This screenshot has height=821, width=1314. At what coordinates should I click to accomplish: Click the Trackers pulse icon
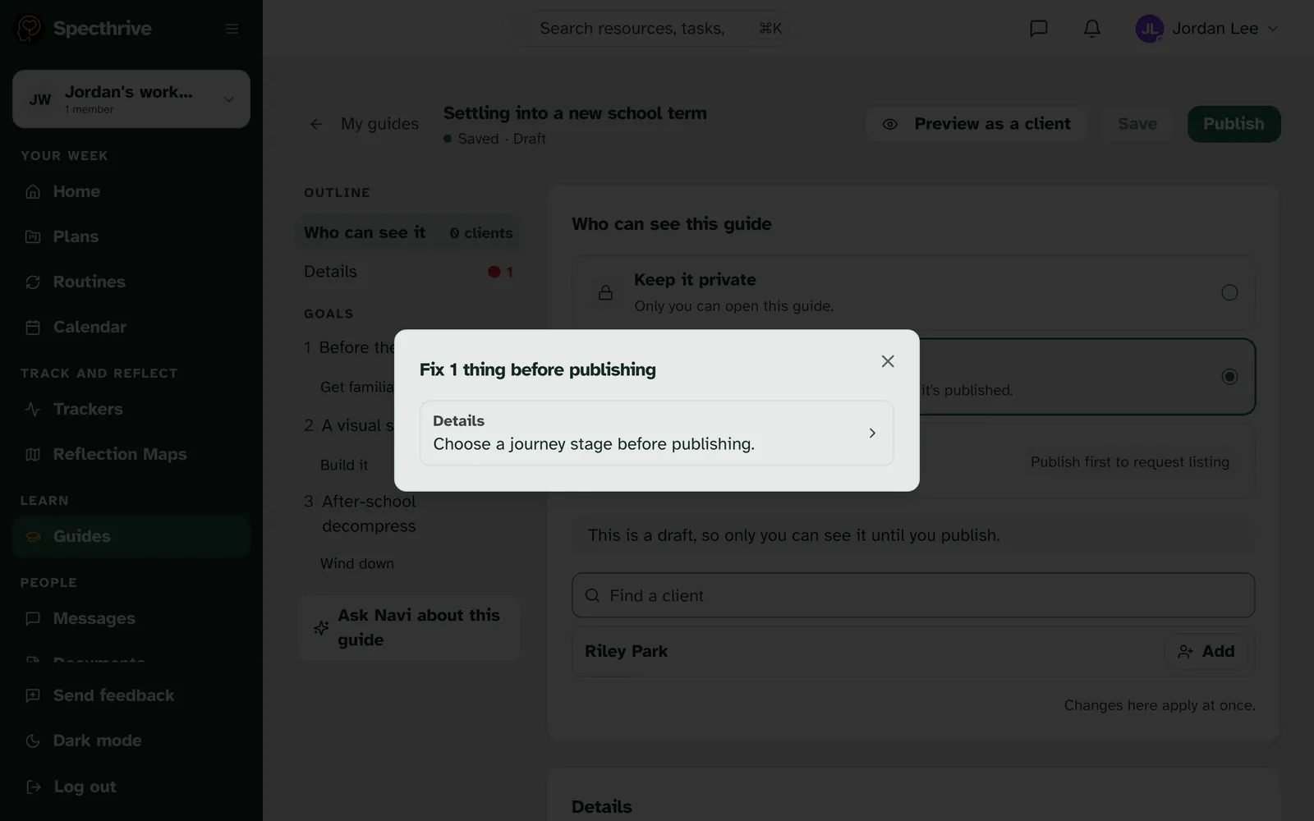(33, 409)
